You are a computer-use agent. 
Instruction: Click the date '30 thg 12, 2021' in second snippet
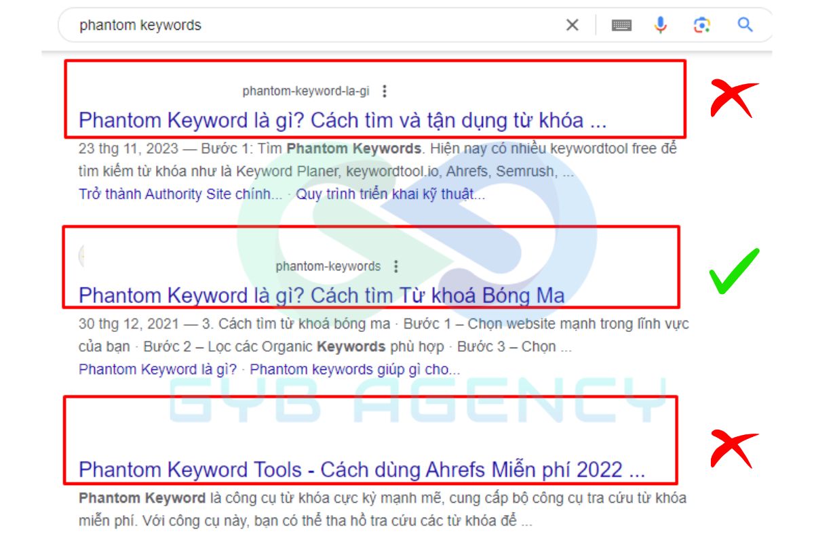tap(129, 324)
